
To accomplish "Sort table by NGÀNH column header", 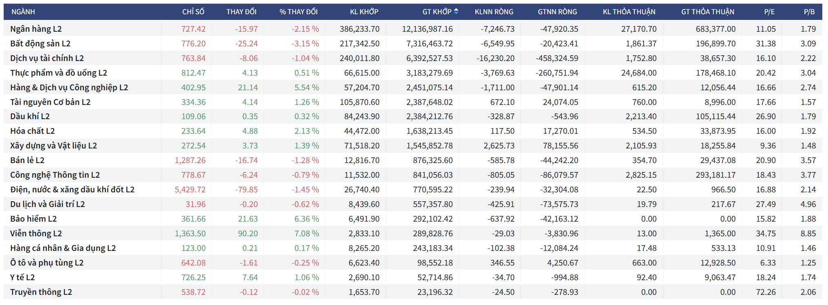I will coord(23,12).
